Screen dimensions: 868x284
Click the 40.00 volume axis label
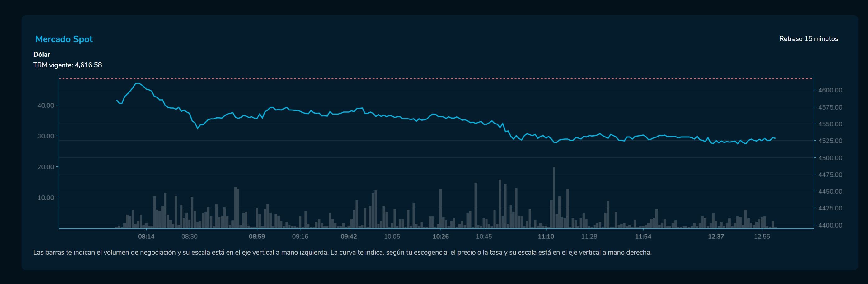[45, 106]
